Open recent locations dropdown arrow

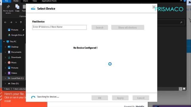pyautogui.click(x=16, y=22)
